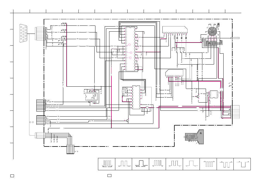Click the lower heat-sink IC package

174,73
